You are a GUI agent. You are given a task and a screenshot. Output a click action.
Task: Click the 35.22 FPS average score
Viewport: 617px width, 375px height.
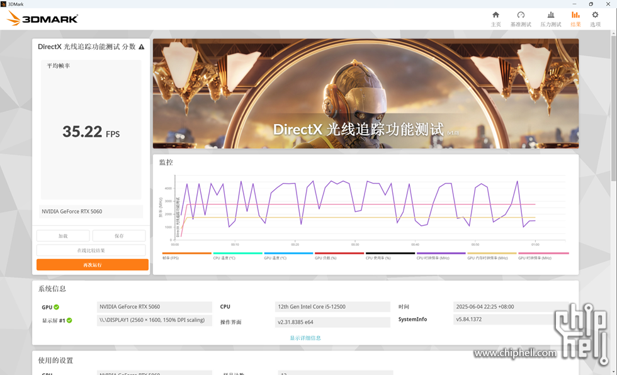pos(91,132)
